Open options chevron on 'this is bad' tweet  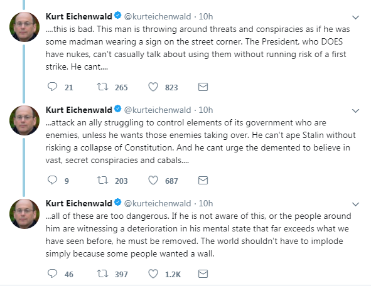[356, 18]
